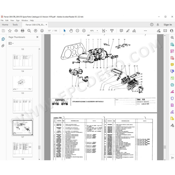Open the zoom level dropdown
The image size is (175, 175).
pyautogui.click(x=97, y=31)
